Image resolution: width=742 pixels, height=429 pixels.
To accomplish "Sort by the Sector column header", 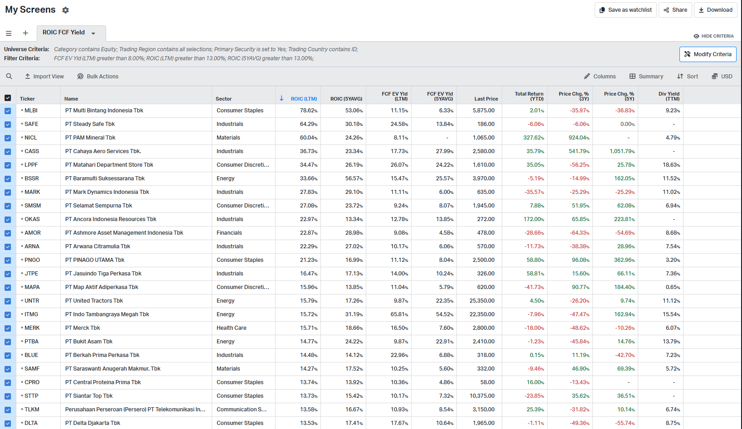I will pos(223,99).
